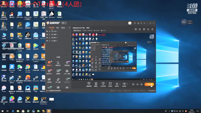201x113 pixels.
Task: Open the WPS Office desktop icon
Action: (x=20, y=15)
